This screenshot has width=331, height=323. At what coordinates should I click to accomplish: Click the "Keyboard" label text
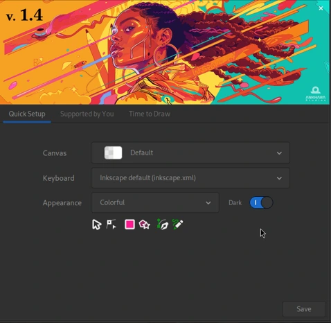tap(59, 178)
